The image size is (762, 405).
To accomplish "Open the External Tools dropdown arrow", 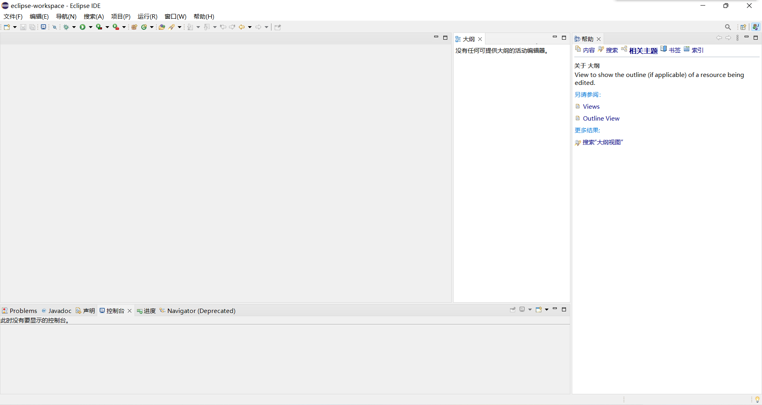I will (124, 27).
